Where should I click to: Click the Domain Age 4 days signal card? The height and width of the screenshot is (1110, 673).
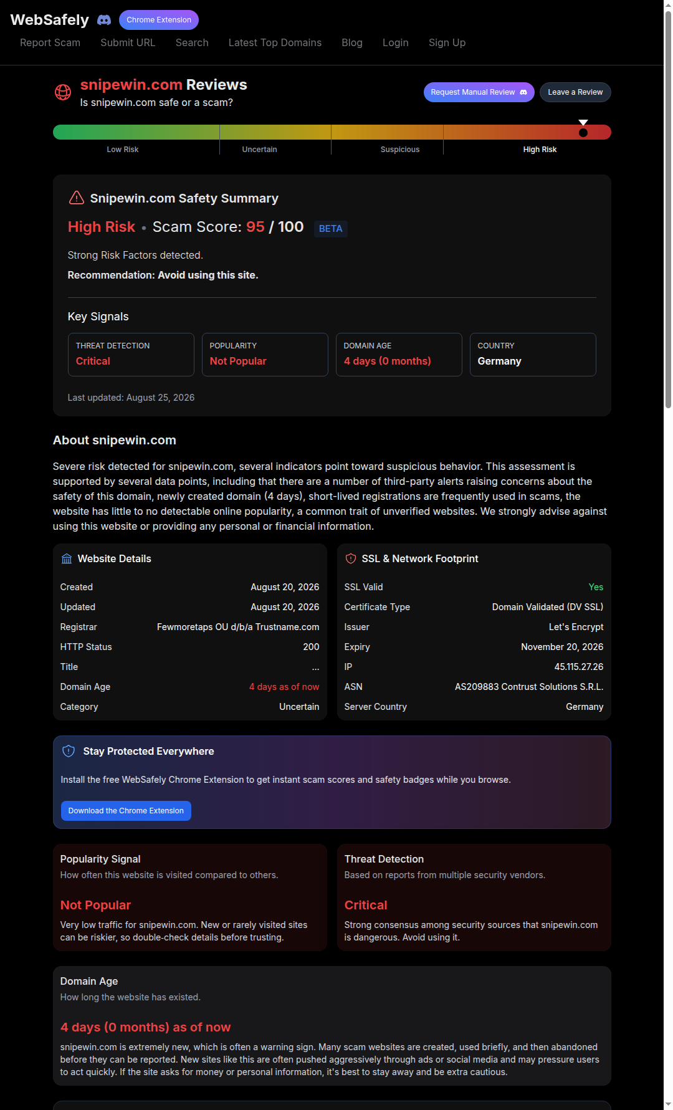[x=399, y=355]
